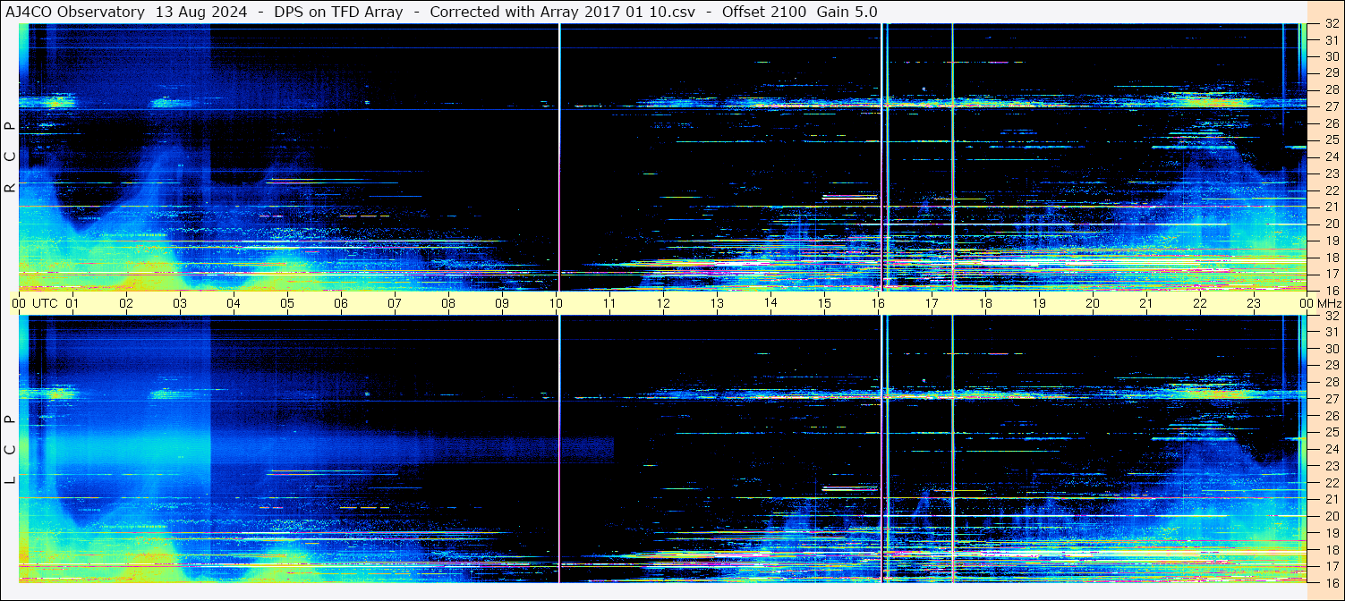Click the 'Offset 2100' header value
This screenshot has height=601, width=1345.
point(764,13)
